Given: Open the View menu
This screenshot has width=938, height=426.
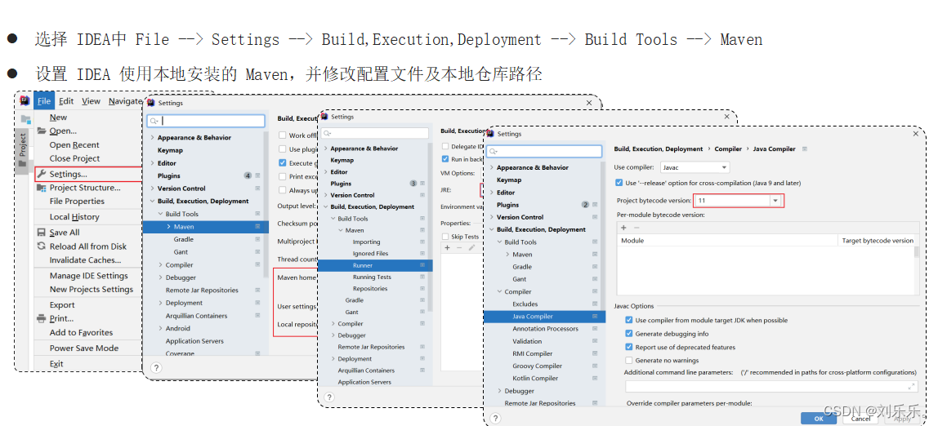Looking at the screenshot, I should [x=91, y=101].
